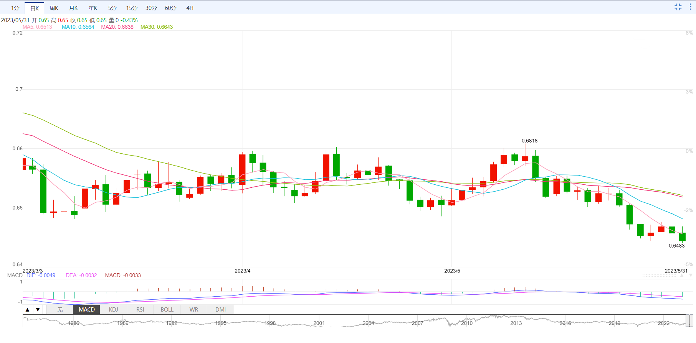696x343 pixels.
Task: Click the 2010 area on overview timeline
Action: click(467, 323)
